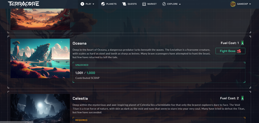Click the GAMEEXP username text

[242, 4]
